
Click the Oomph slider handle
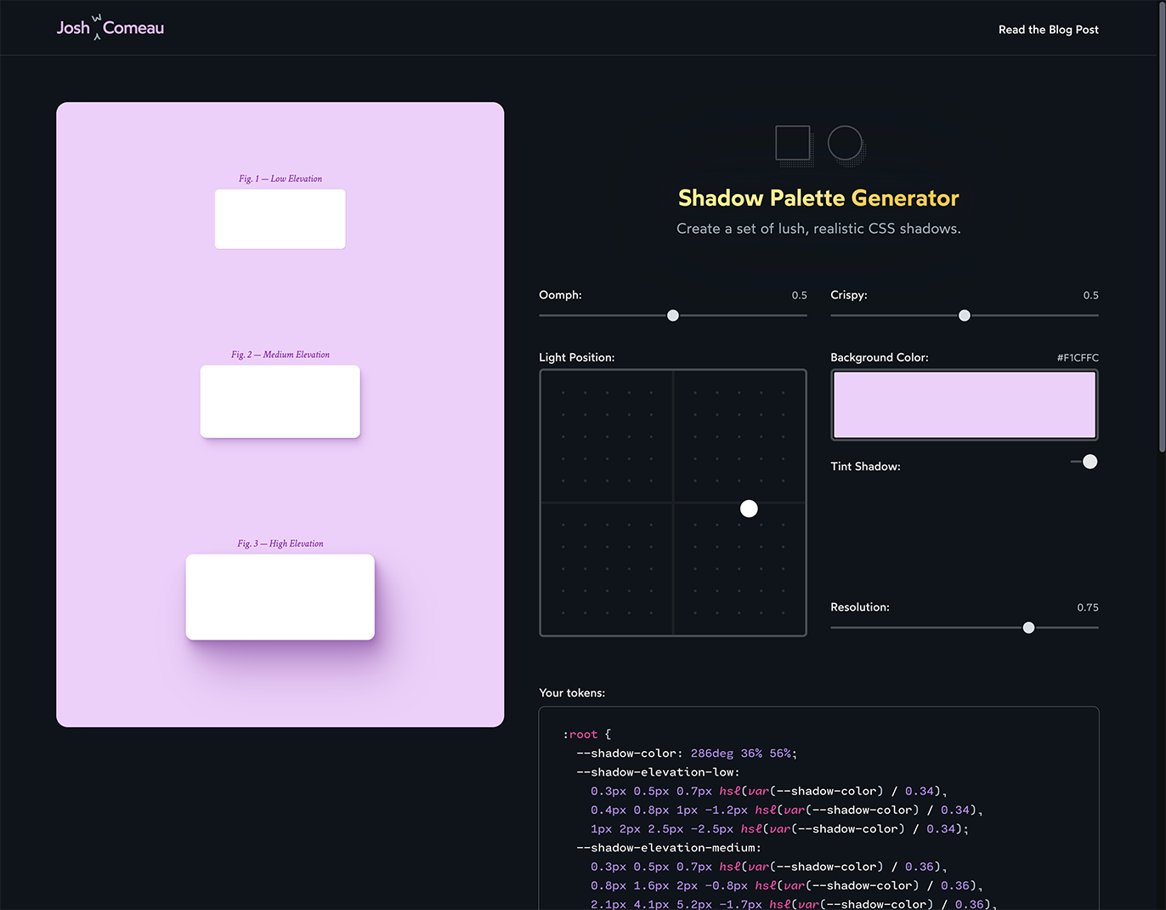pos(673,316)
